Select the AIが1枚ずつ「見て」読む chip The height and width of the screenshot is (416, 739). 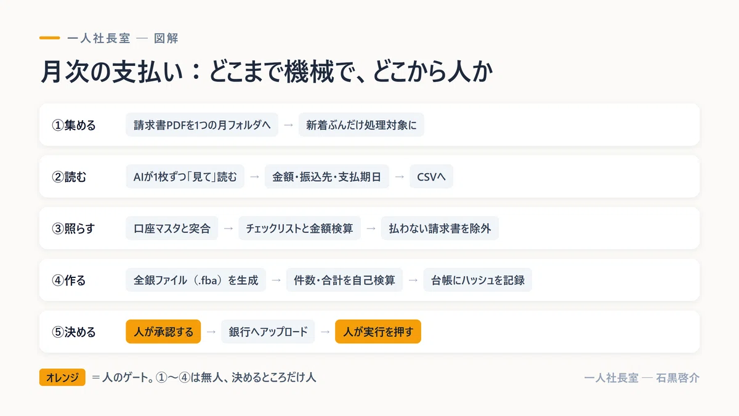tap(185, 176)
